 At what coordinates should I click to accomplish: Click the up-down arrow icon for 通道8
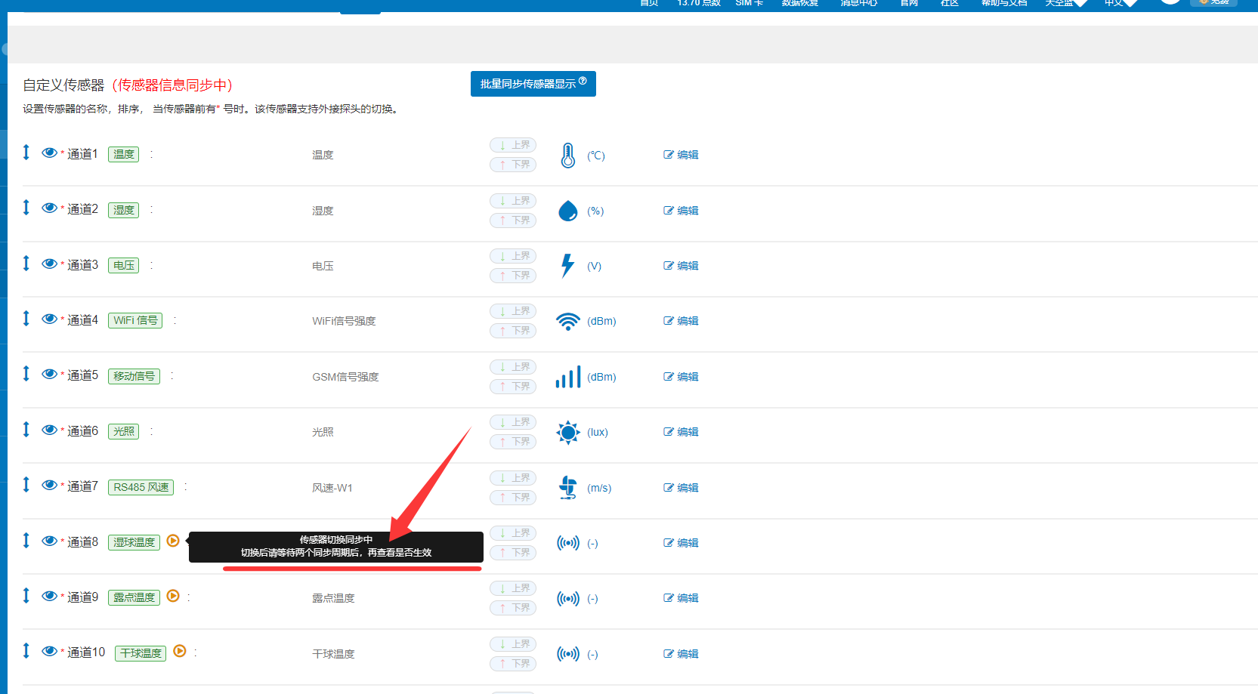(x=26, y=541)
